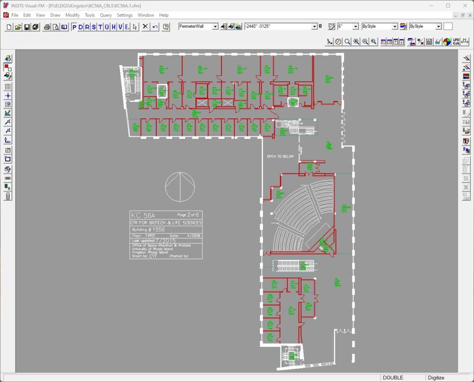
Task: Pan left with the left-arrow window icon
Action: (x=383, y=42)
